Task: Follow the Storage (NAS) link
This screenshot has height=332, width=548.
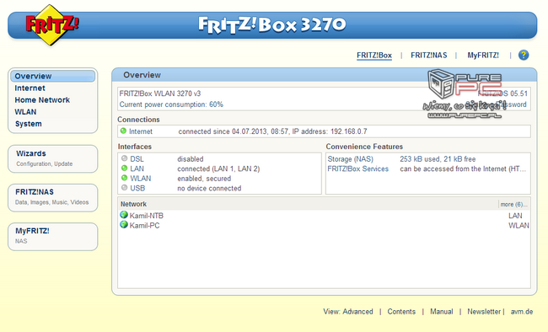Action: click(x=350, y=159)
